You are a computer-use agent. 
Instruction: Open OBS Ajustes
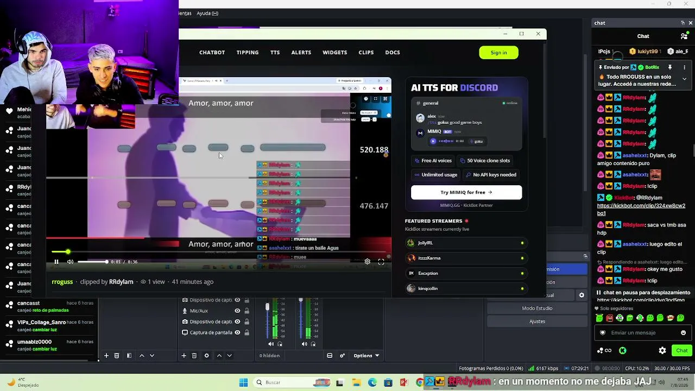click(537, 321)
